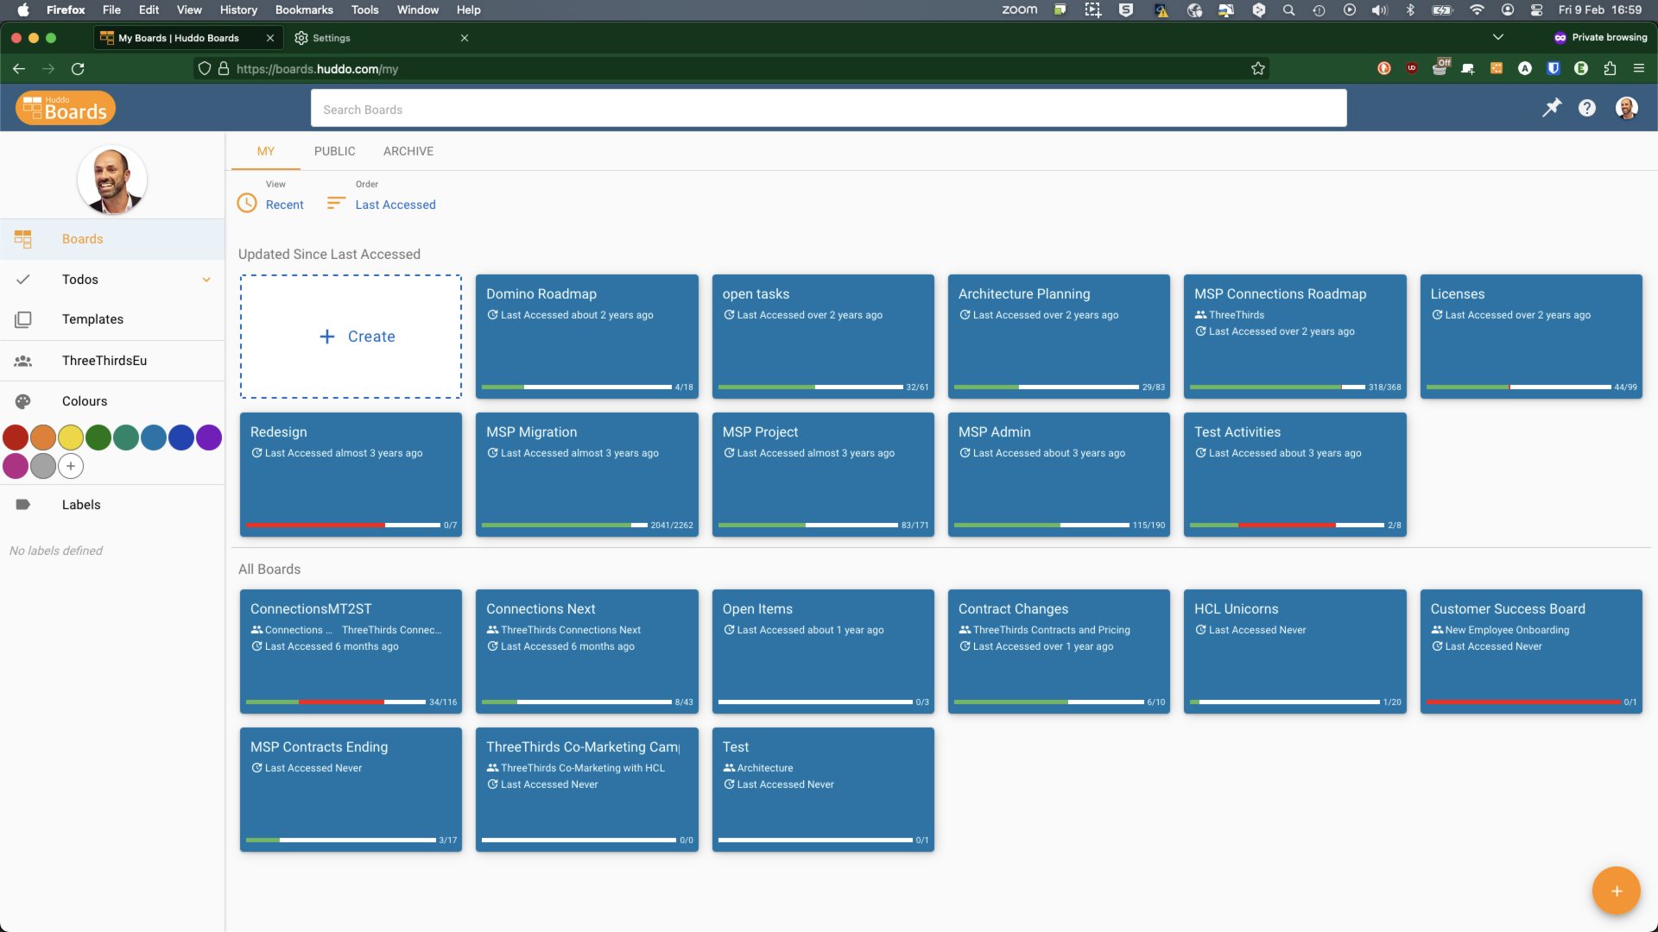The image size is (1658, 932).
Task: Toggle the Boards navigation item
Action: point(113,238)
